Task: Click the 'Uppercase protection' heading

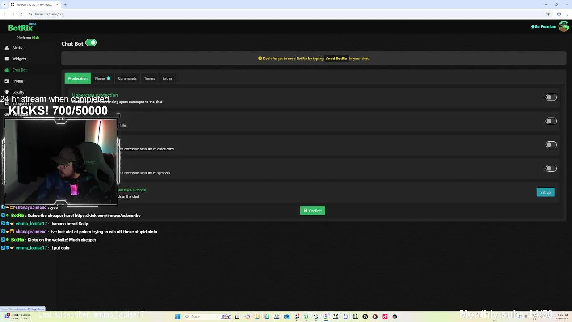Action: click(x=95, y=95)
